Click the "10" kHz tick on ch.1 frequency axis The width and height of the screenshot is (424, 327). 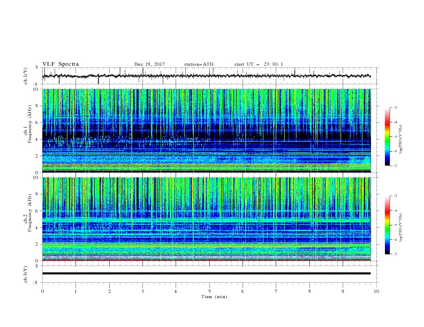coord(36,89)
